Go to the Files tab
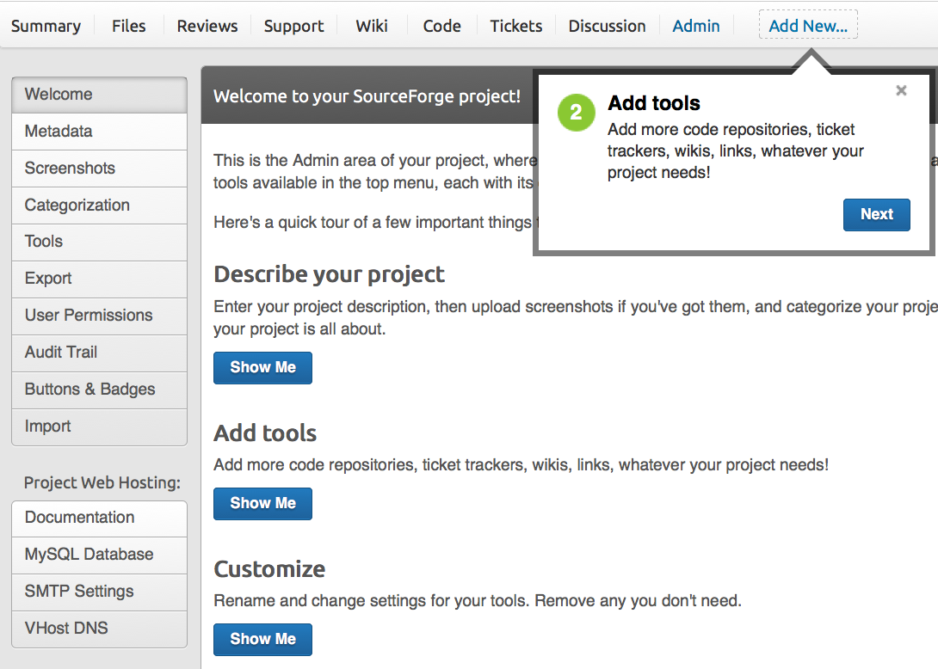Image resolution: width=938 pixels, height=669 pixels. coord(128,26)
